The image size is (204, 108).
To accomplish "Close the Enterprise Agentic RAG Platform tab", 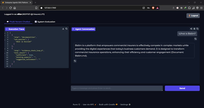I will point(30,2).
